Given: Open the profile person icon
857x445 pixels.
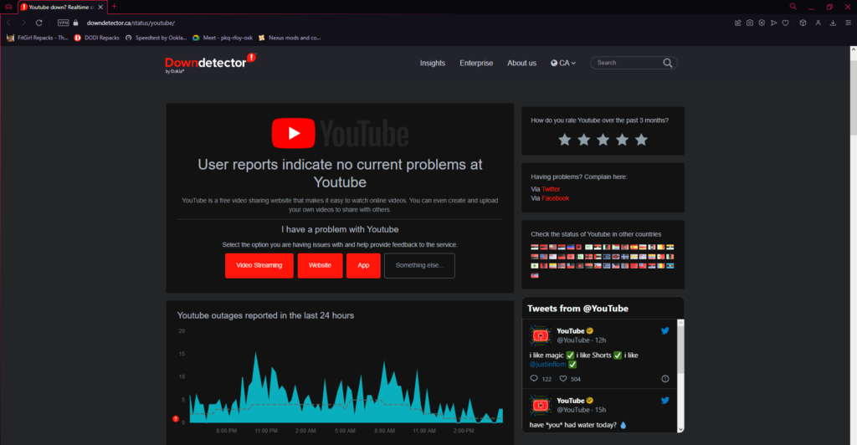Looking at the screenshot, I should pos(819,23).
